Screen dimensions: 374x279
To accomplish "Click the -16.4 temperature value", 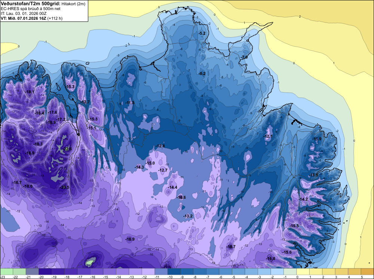I will click(40, 113).
